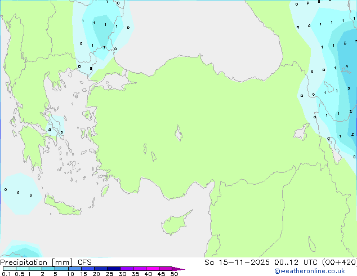Select the 40–45 mm pink legend box
This screenshot has width=357, height=276.
click(153, 269)
